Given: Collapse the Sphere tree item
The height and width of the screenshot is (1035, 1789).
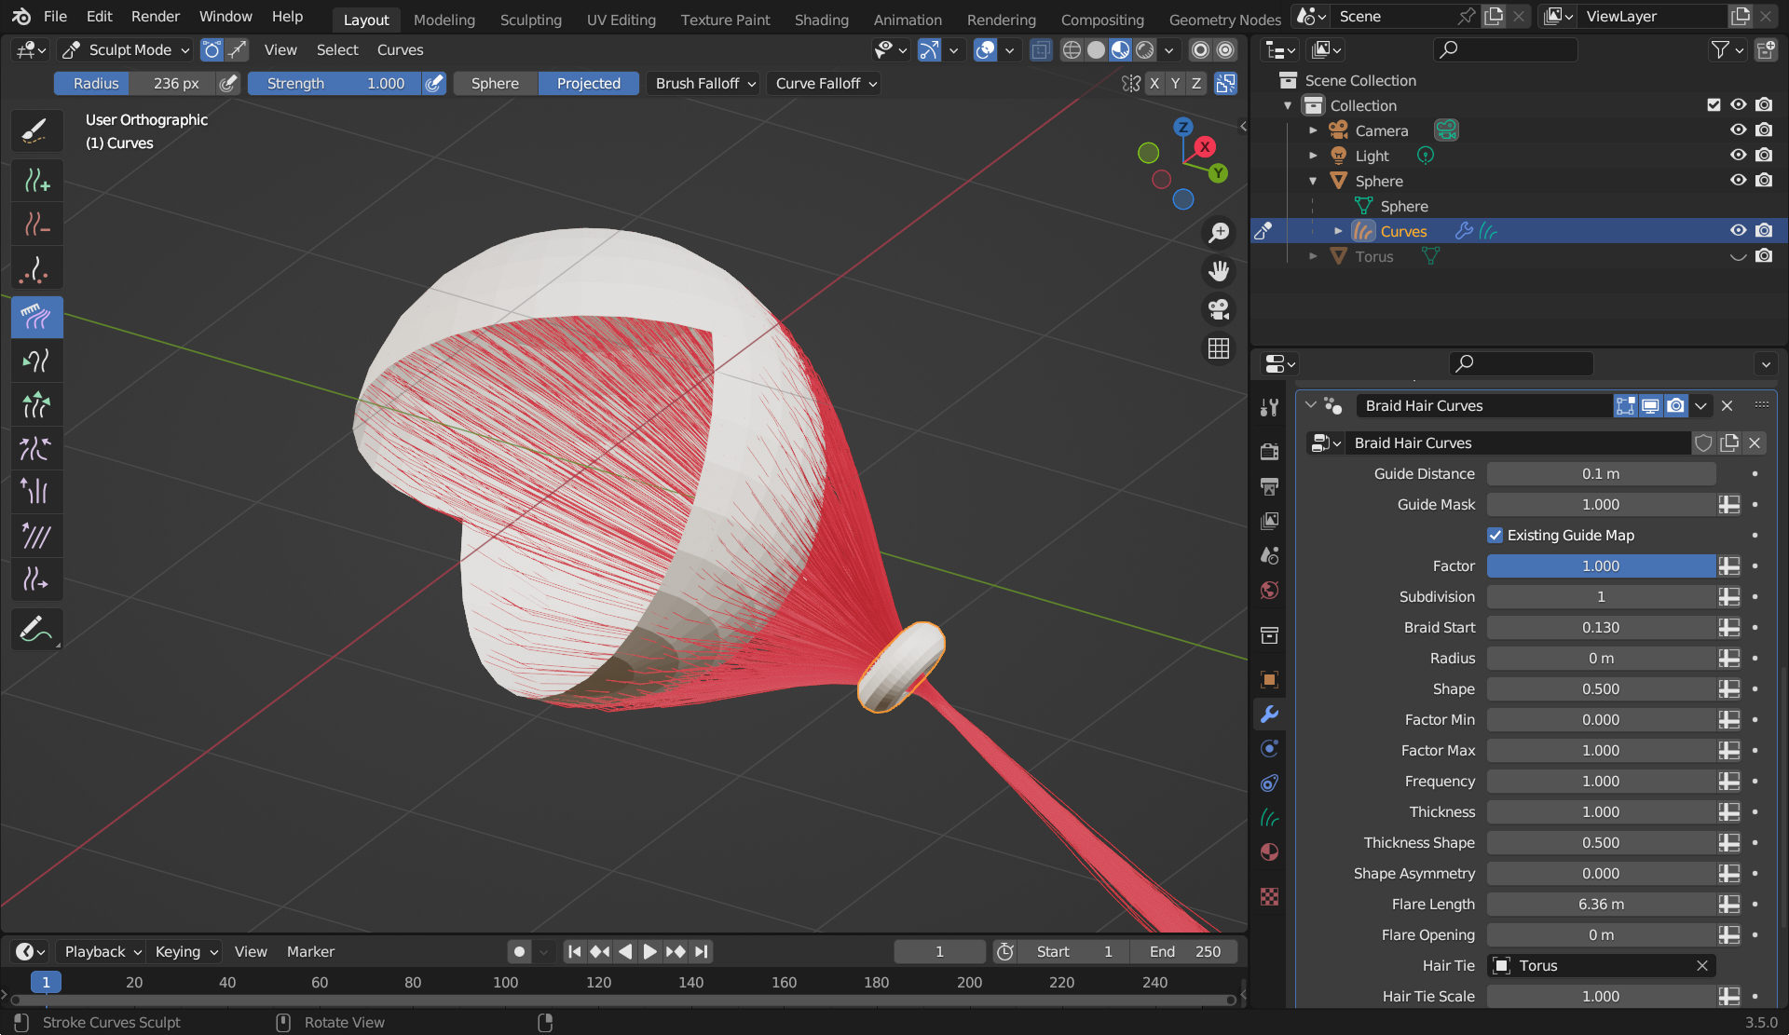Looking at the screenshot, I should click(1314, 181).
